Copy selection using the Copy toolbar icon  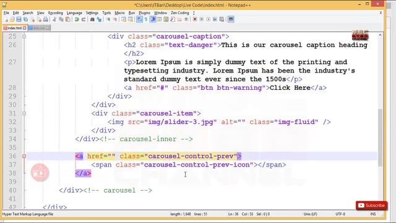(x=61, y=19)
